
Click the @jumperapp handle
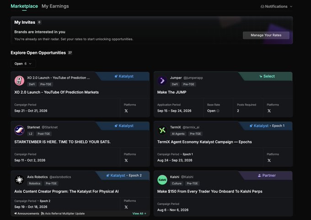(x=193, y=78)
